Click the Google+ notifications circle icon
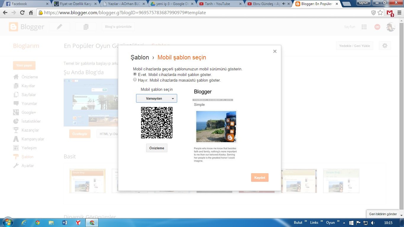404x227 pixels. click(x=377, y=27)
